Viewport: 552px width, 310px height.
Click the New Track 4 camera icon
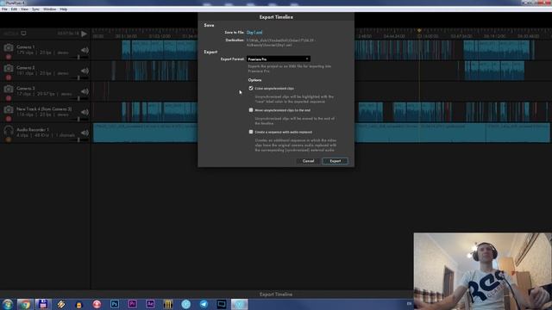pyautogui.click(x=9, y=109)
